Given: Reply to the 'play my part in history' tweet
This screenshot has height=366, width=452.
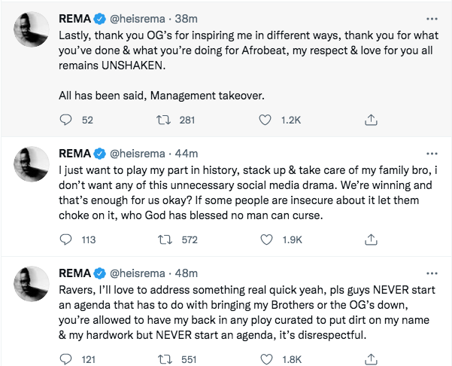Looking at the screenshot, I should [65, 239].
